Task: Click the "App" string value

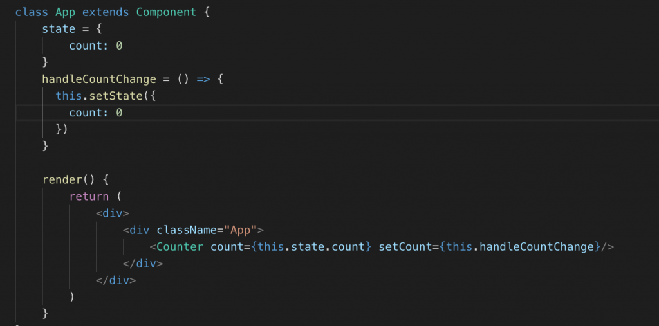Action: pyautogui.click(x=240, y=230)
